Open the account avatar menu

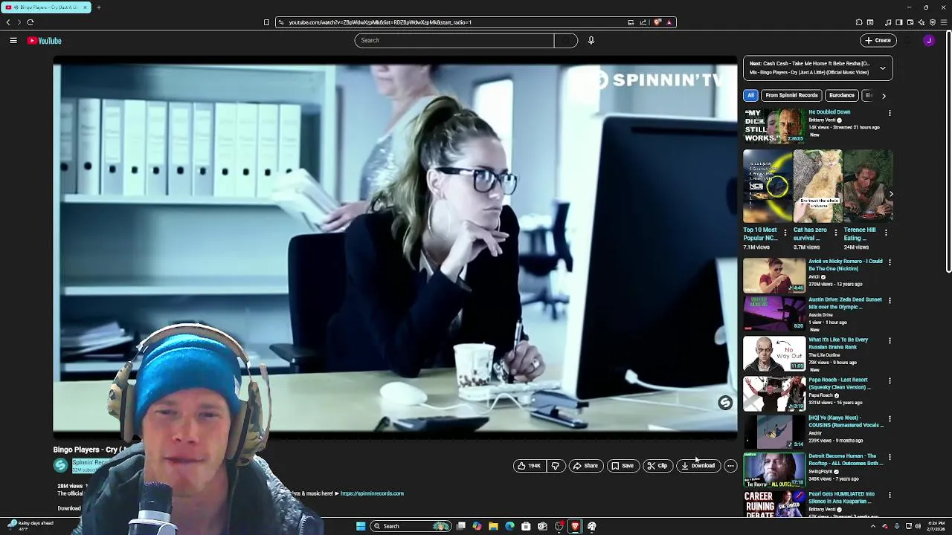pos(929,40)
